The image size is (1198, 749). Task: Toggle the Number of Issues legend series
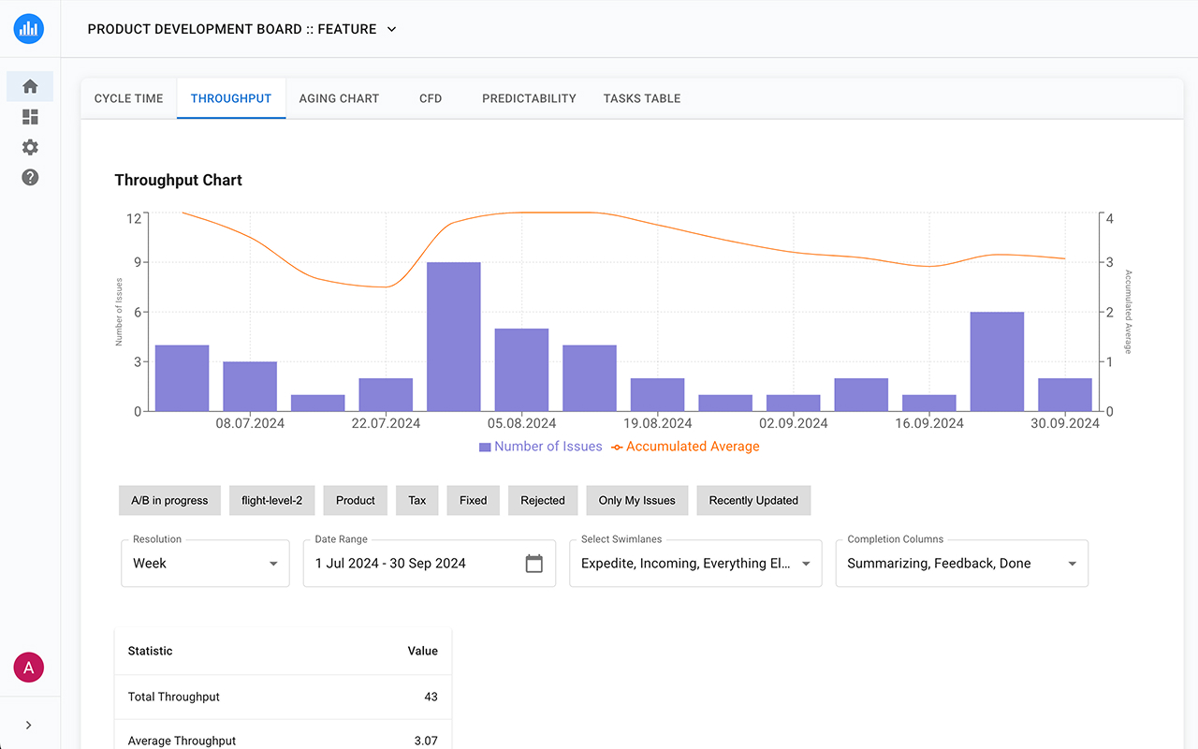tap(540, 447)
